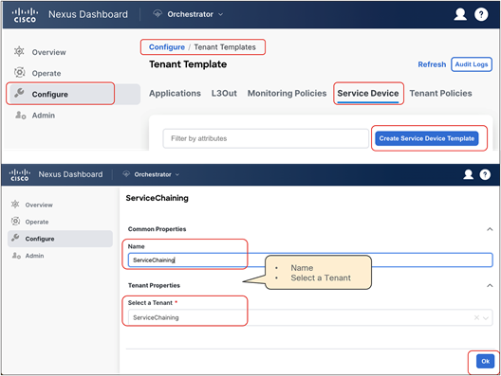
Task: Follow the Configure breadcrumb link
Action: click(167, 46)
